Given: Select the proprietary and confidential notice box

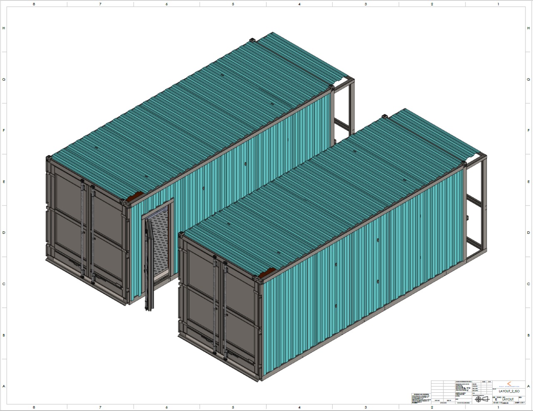Looking at the screenshot, I should pyautogui.click(x=421, y=398).
